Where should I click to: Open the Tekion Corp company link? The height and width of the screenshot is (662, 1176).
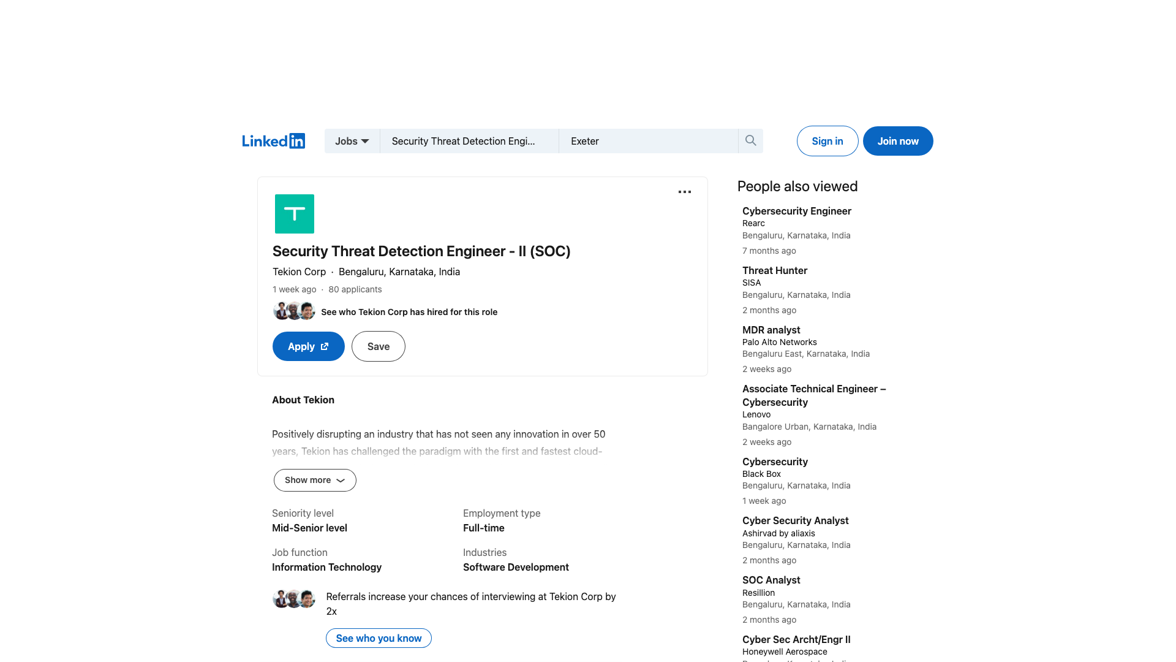coord(299,272)
